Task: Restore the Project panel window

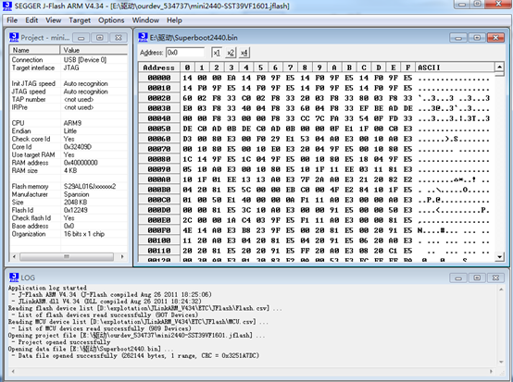Action: 99,38
